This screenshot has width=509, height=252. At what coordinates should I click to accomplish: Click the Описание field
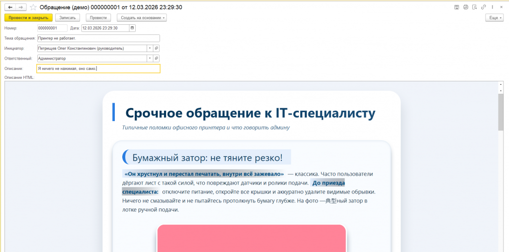pos(98,68)
